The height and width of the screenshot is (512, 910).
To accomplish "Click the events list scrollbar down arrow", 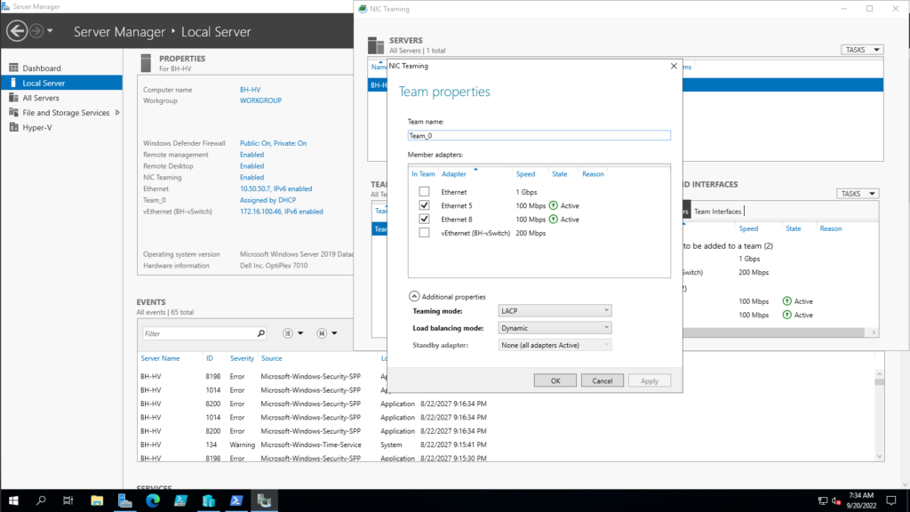I will coord(879,457).
